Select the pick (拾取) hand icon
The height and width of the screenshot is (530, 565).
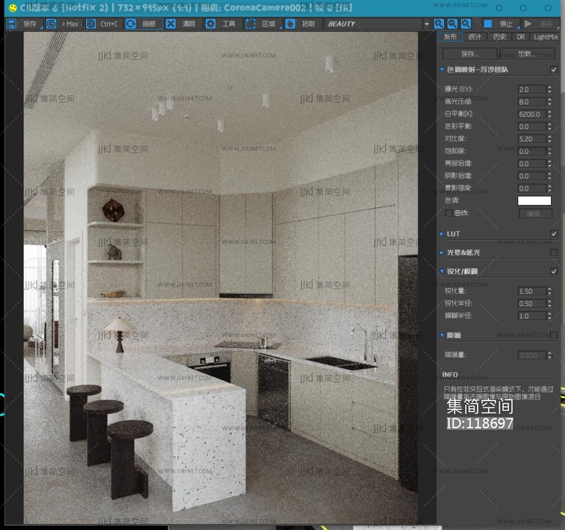coord(290,24)
